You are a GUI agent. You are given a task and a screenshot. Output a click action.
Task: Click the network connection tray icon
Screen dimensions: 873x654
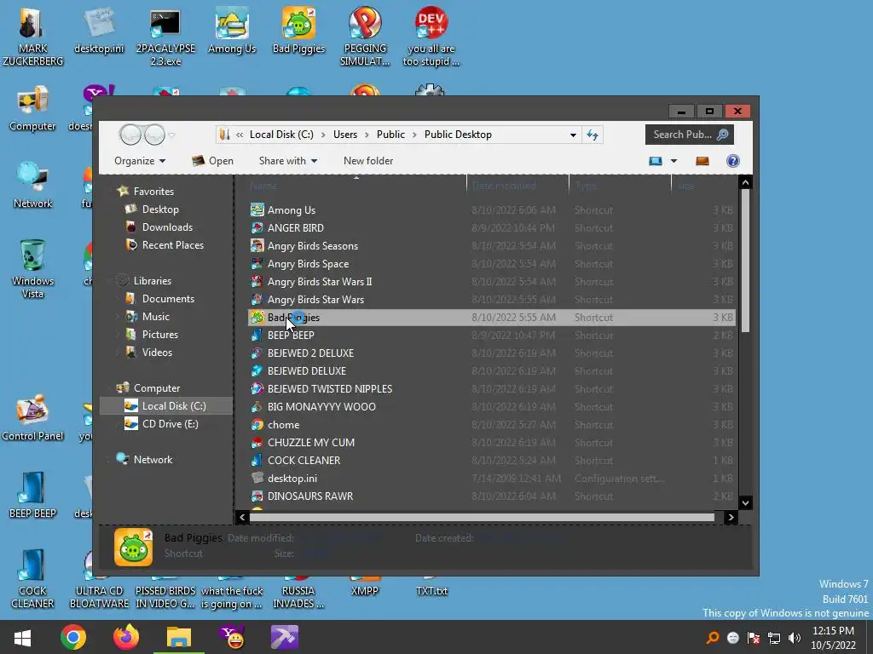coord(774,638)
